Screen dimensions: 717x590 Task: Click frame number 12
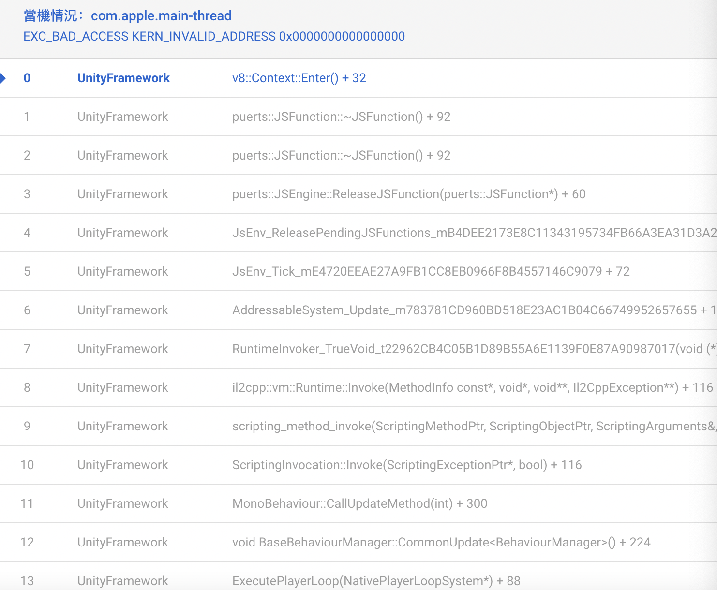(x=27, y=542)
